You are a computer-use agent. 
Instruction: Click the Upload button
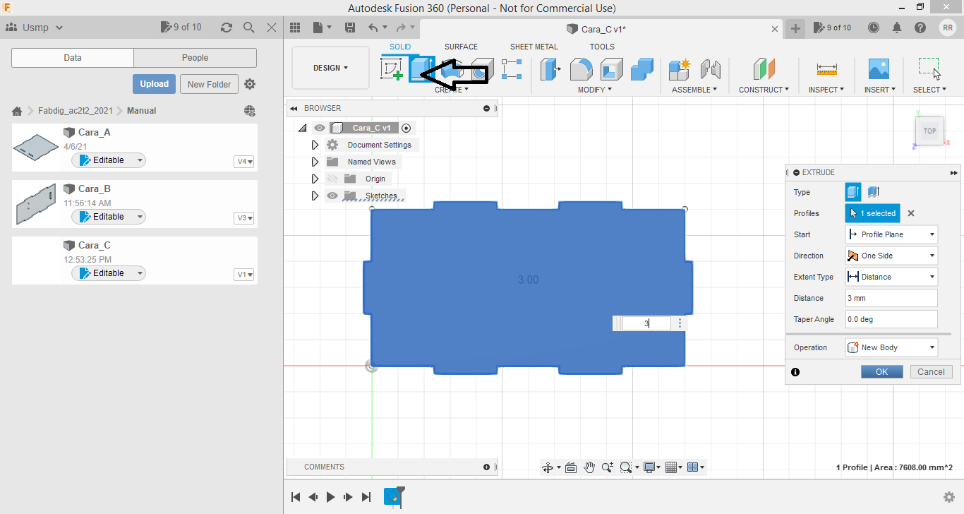point(154,84)
